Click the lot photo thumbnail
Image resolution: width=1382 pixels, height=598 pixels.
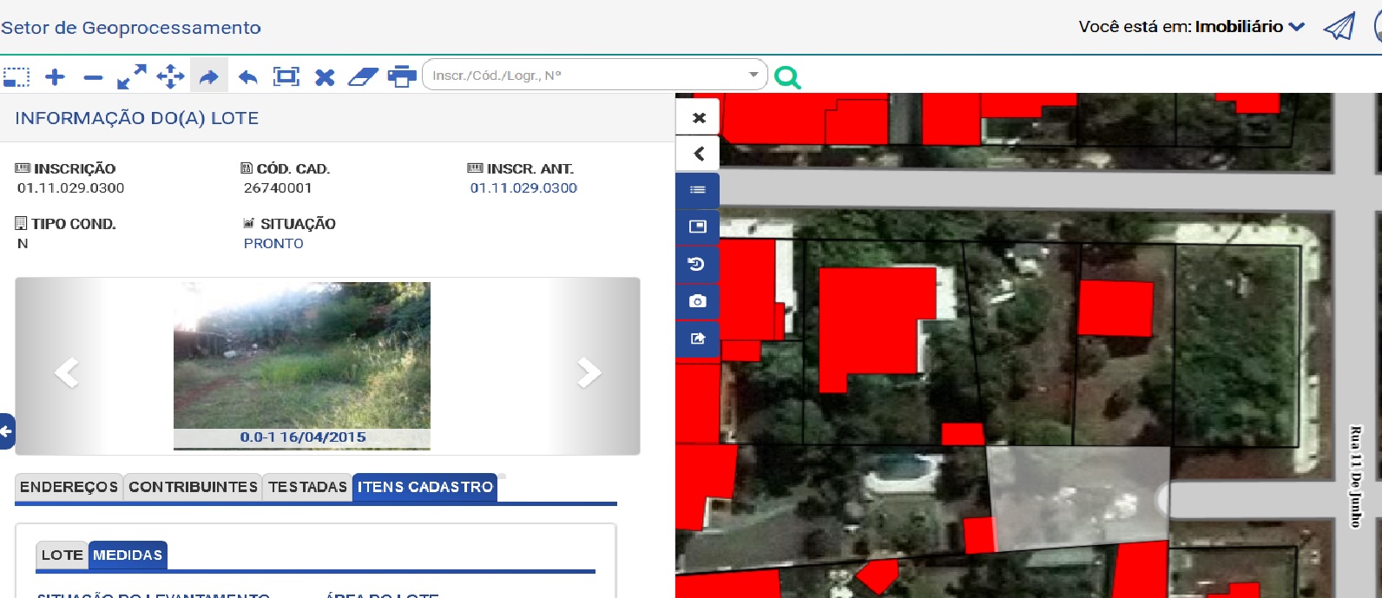[x=302, y=356]
